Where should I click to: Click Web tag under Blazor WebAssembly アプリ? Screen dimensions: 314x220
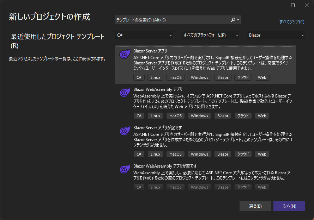tap(262, 116)
